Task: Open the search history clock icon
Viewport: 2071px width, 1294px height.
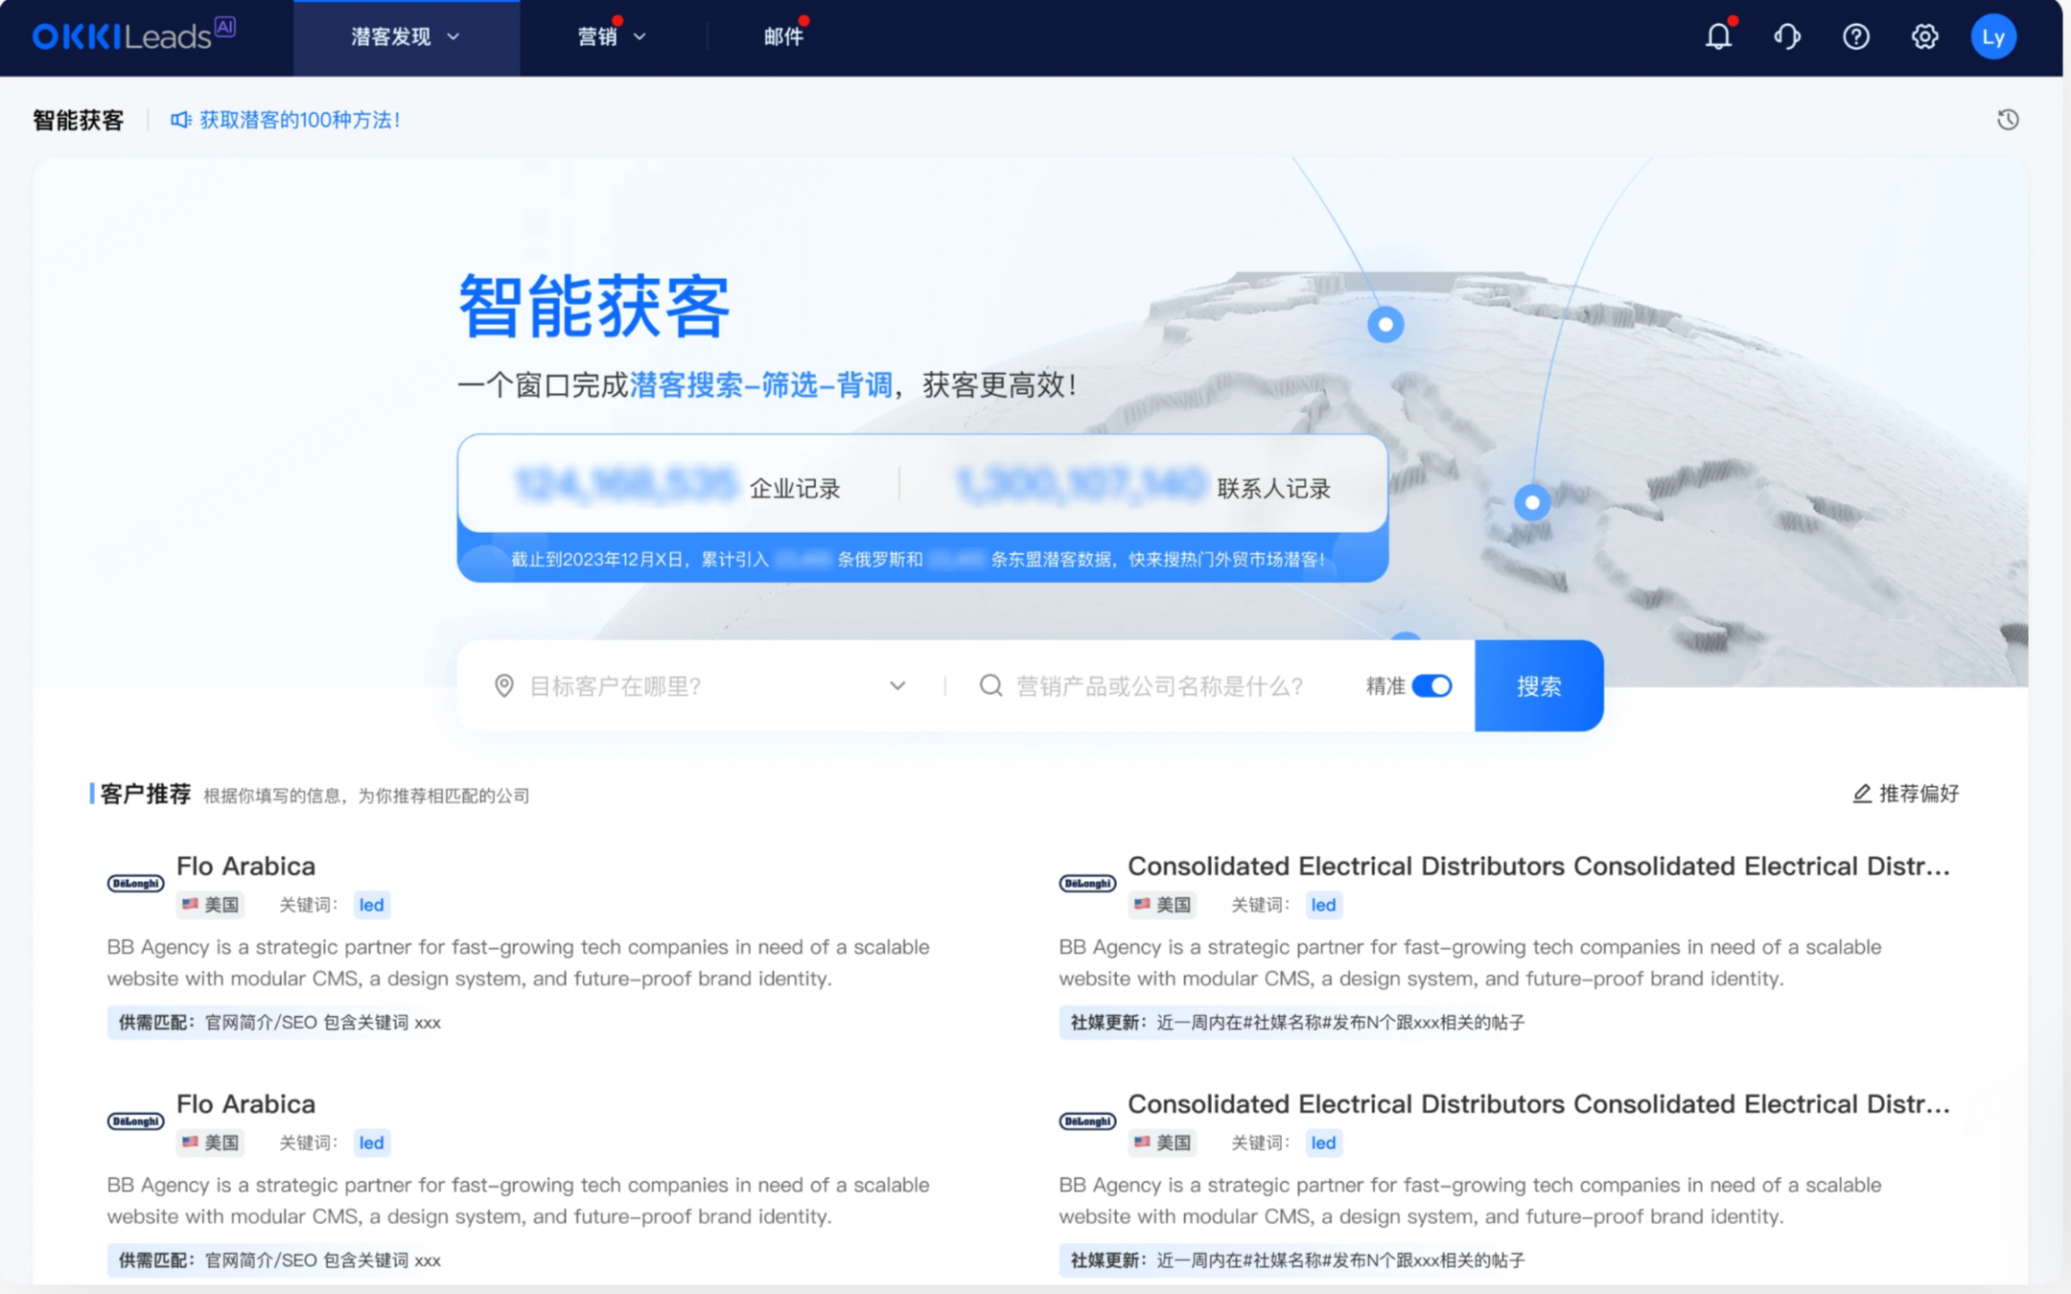Action: point(2008,120)
